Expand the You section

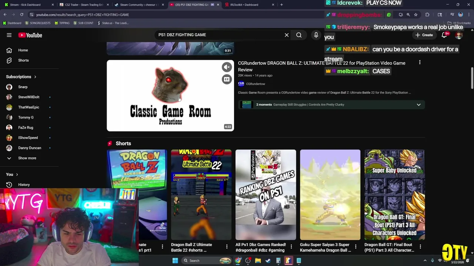point(12,174)
